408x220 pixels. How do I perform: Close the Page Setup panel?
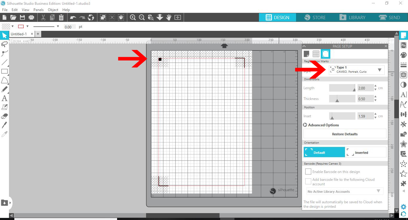[x=386, y=46]
